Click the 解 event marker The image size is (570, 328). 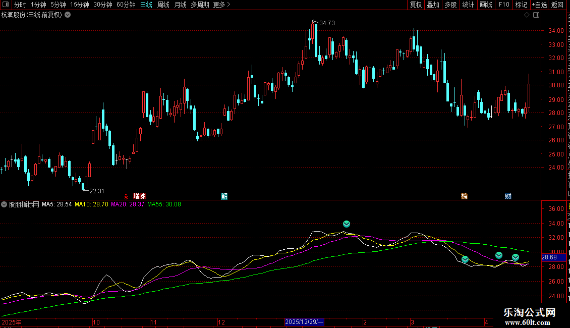click(x=224, y=196)
